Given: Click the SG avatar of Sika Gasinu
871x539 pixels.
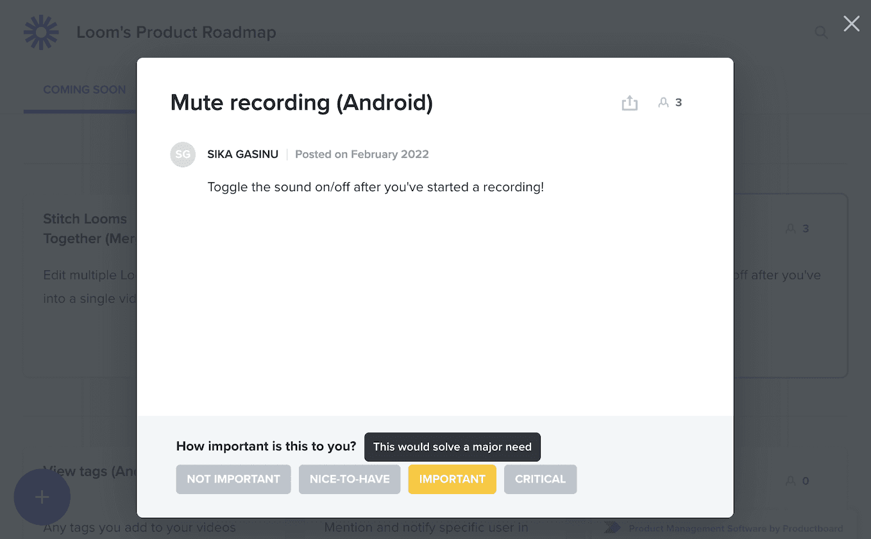Looking at the screenshot, I should point(183,155).
